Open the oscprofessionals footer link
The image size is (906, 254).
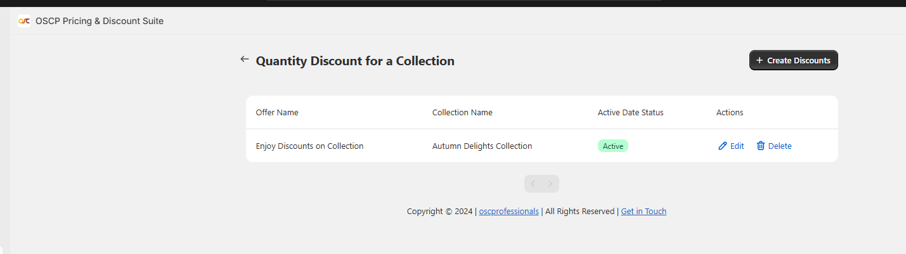tap(508, 212)
